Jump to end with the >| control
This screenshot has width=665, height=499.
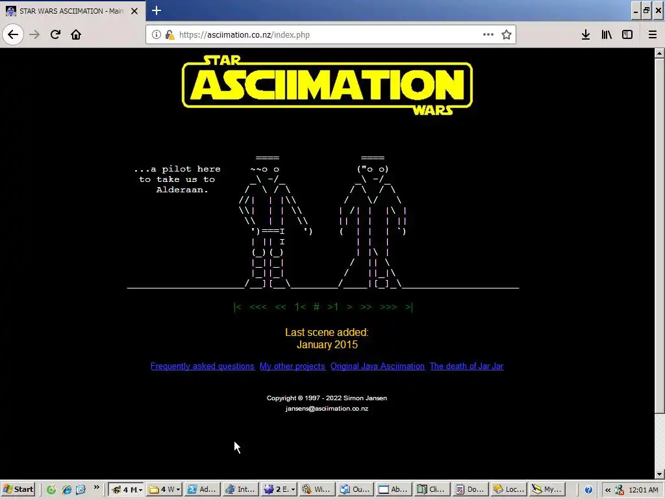pyautogui.click(x=409, y=307)
